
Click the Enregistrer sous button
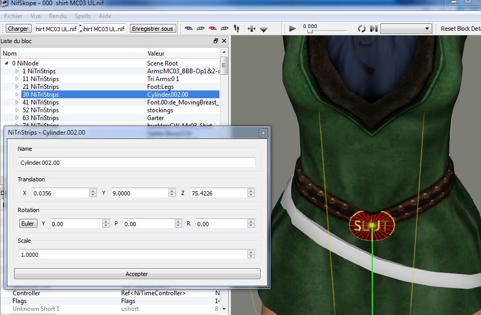point(152,29)
